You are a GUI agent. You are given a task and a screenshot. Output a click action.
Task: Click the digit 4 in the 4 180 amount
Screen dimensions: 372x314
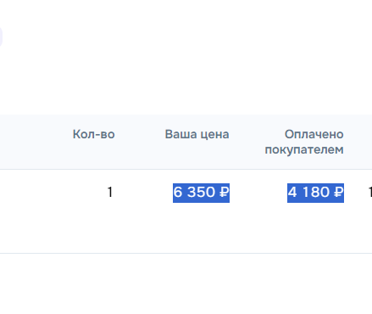click(292, 193)
